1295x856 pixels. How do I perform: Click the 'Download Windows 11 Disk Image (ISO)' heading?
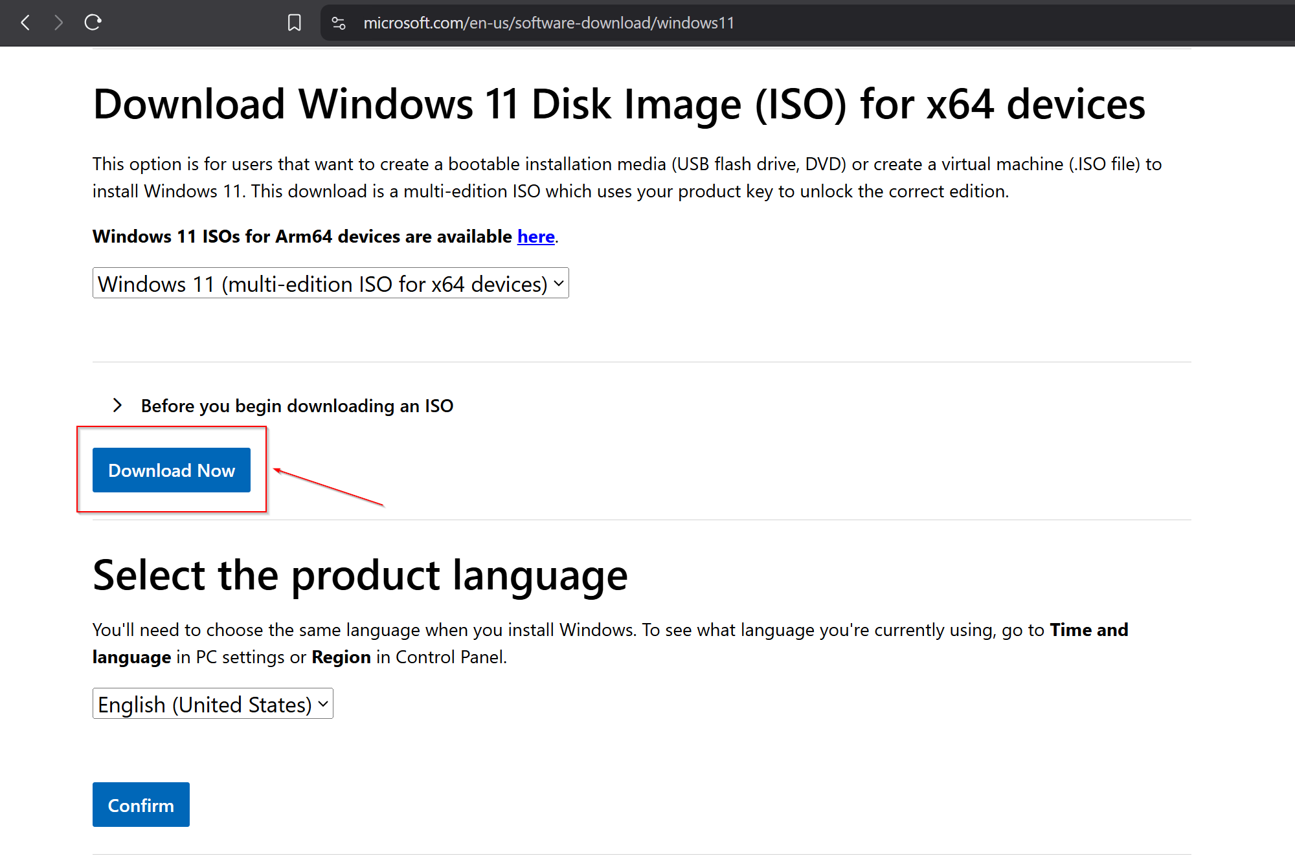pos(619,104)
